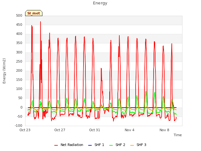201x151 pixels.
Task: Toggle SHF 3 legend entry
Action: point(138,145)
